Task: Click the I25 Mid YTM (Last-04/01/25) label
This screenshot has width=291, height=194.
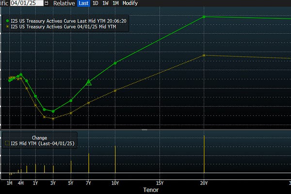Action: (x=43, y=144)
